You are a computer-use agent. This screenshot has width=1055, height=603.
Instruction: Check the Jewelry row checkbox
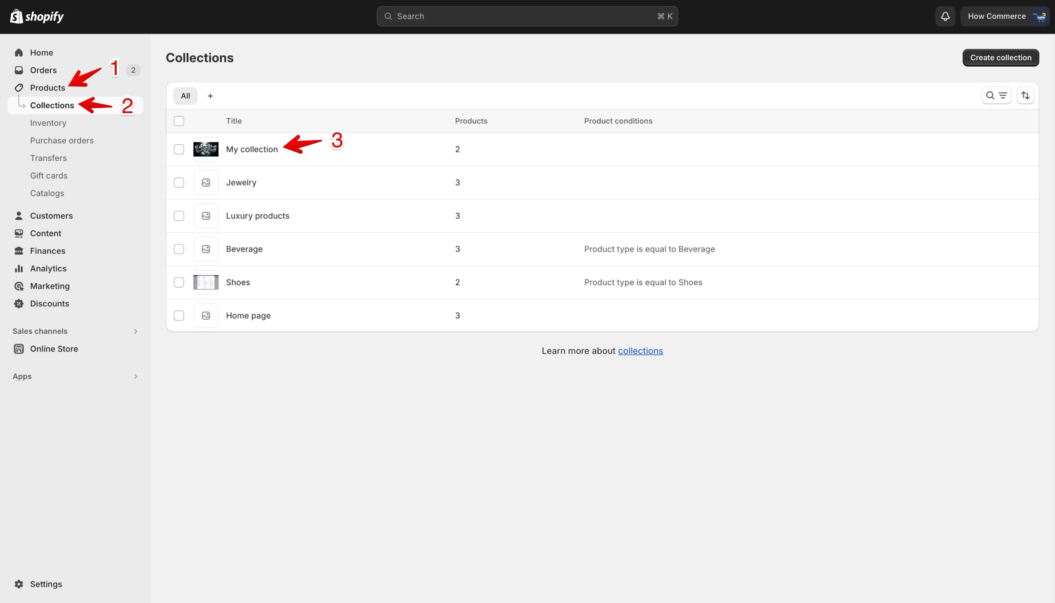(179, 183)
